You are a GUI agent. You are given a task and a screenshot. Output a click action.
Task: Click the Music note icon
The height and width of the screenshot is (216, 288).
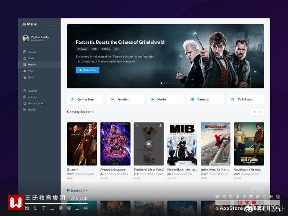(25, 71)
